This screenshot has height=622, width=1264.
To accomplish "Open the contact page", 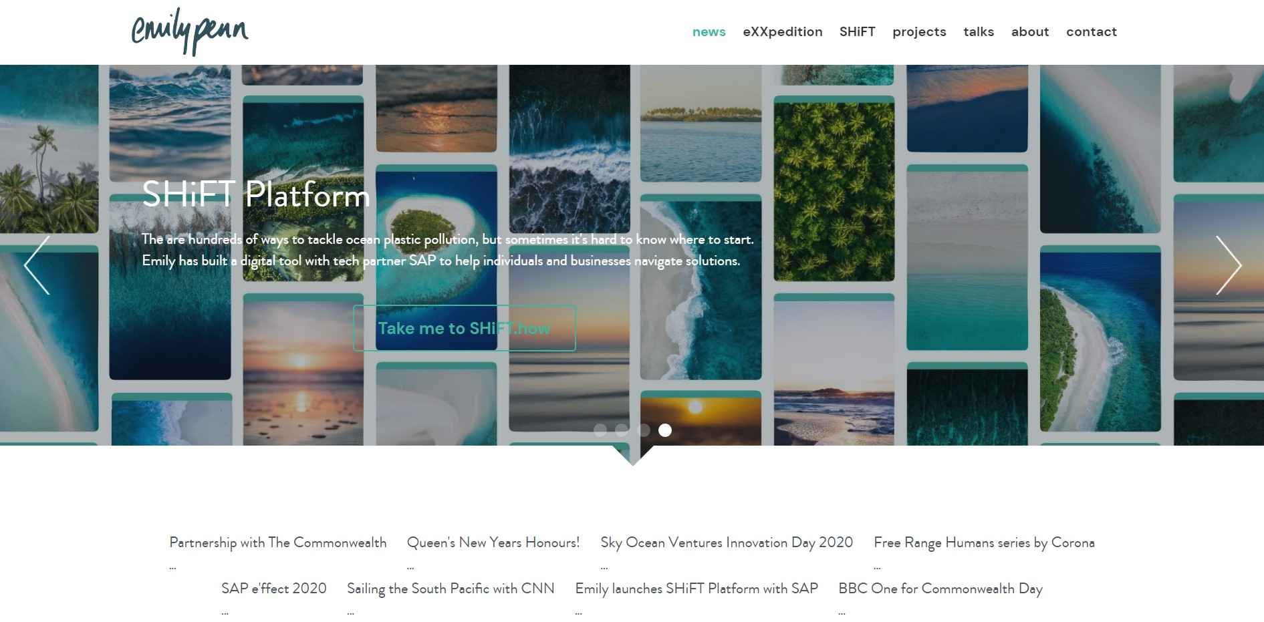I will [1092, 32].
